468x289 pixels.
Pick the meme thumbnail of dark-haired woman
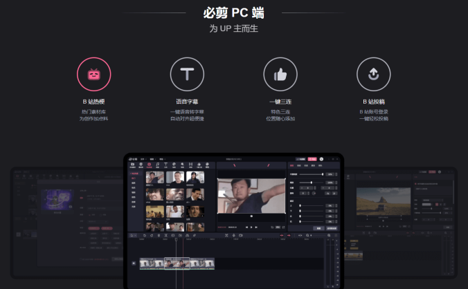[195, 177]
